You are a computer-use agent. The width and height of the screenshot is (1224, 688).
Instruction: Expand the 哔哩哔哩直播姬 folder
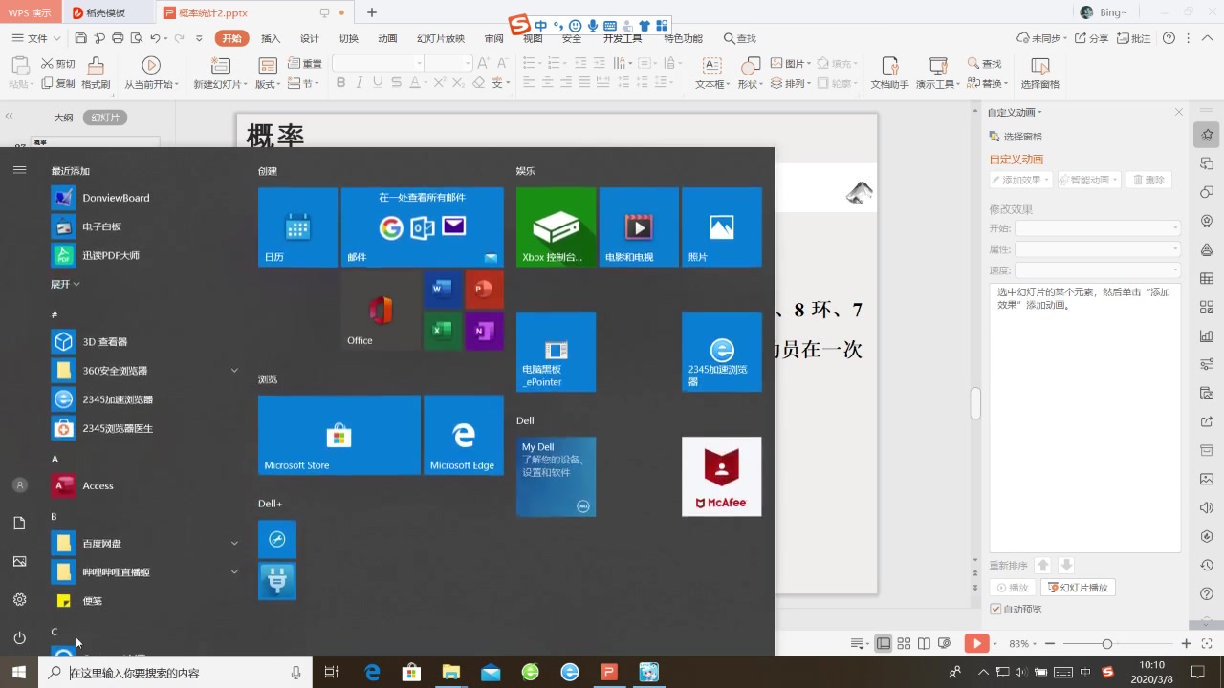143,571
